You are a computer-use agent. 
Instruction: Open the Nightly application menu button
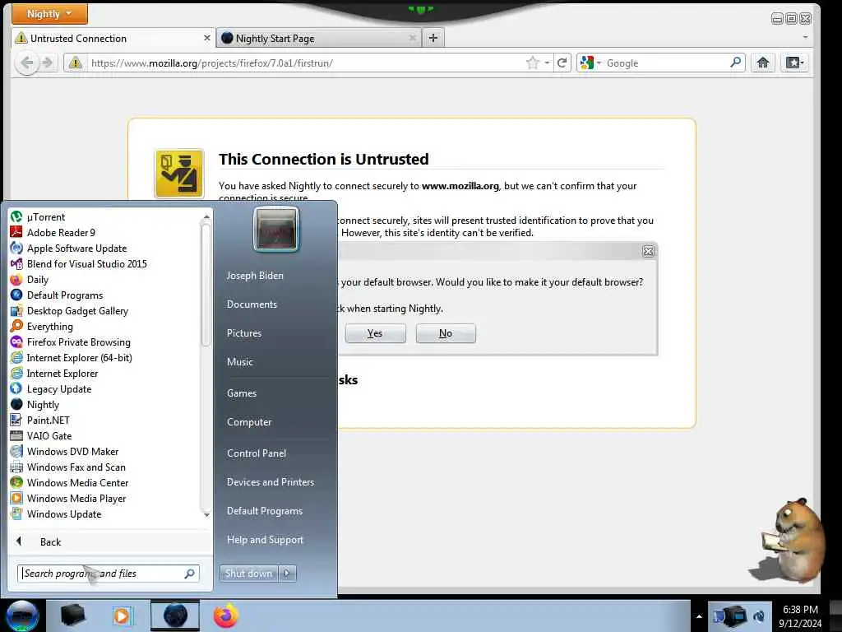[x=49, y=13]
